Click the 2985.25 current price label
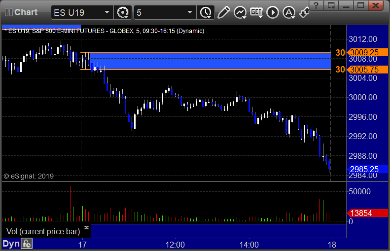This screenshot has height=251, width=390. (368, 169)
